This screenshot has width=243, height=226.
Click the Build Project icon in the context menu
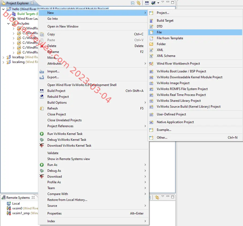pos(42,91)
